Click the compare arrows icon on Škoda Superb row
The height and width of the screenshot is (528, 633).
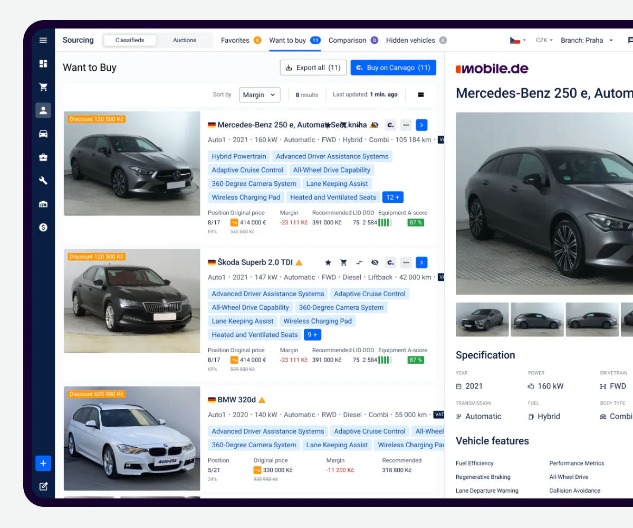coord(359,262)
